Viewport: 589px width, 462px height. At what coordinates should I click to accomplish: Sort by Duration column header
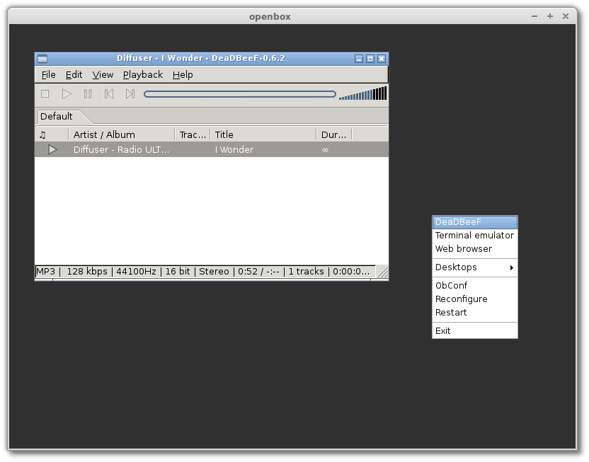tap(334, 134)
